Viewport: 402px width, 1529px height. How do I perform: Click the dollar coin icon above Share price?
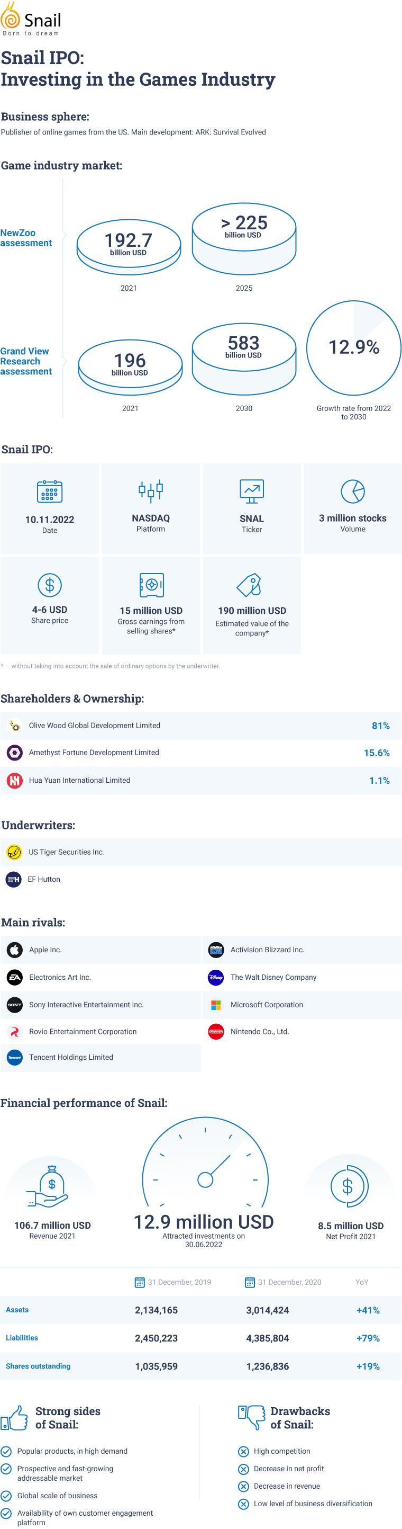click(x=50, y=585)
